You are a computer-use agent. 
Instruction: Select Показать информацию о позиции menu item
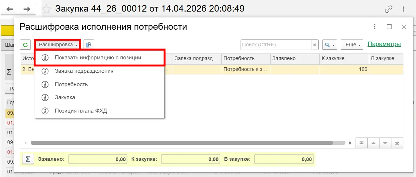tap(100, 58)
